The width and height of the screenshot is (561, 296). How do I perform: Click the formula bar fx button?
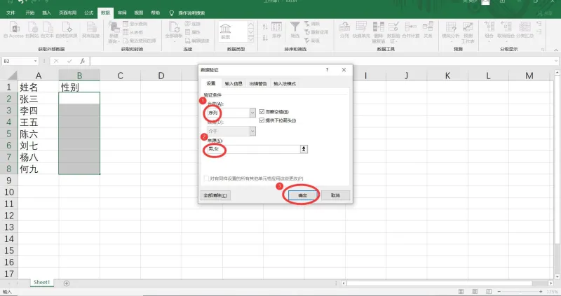click(x=82, y=61)
